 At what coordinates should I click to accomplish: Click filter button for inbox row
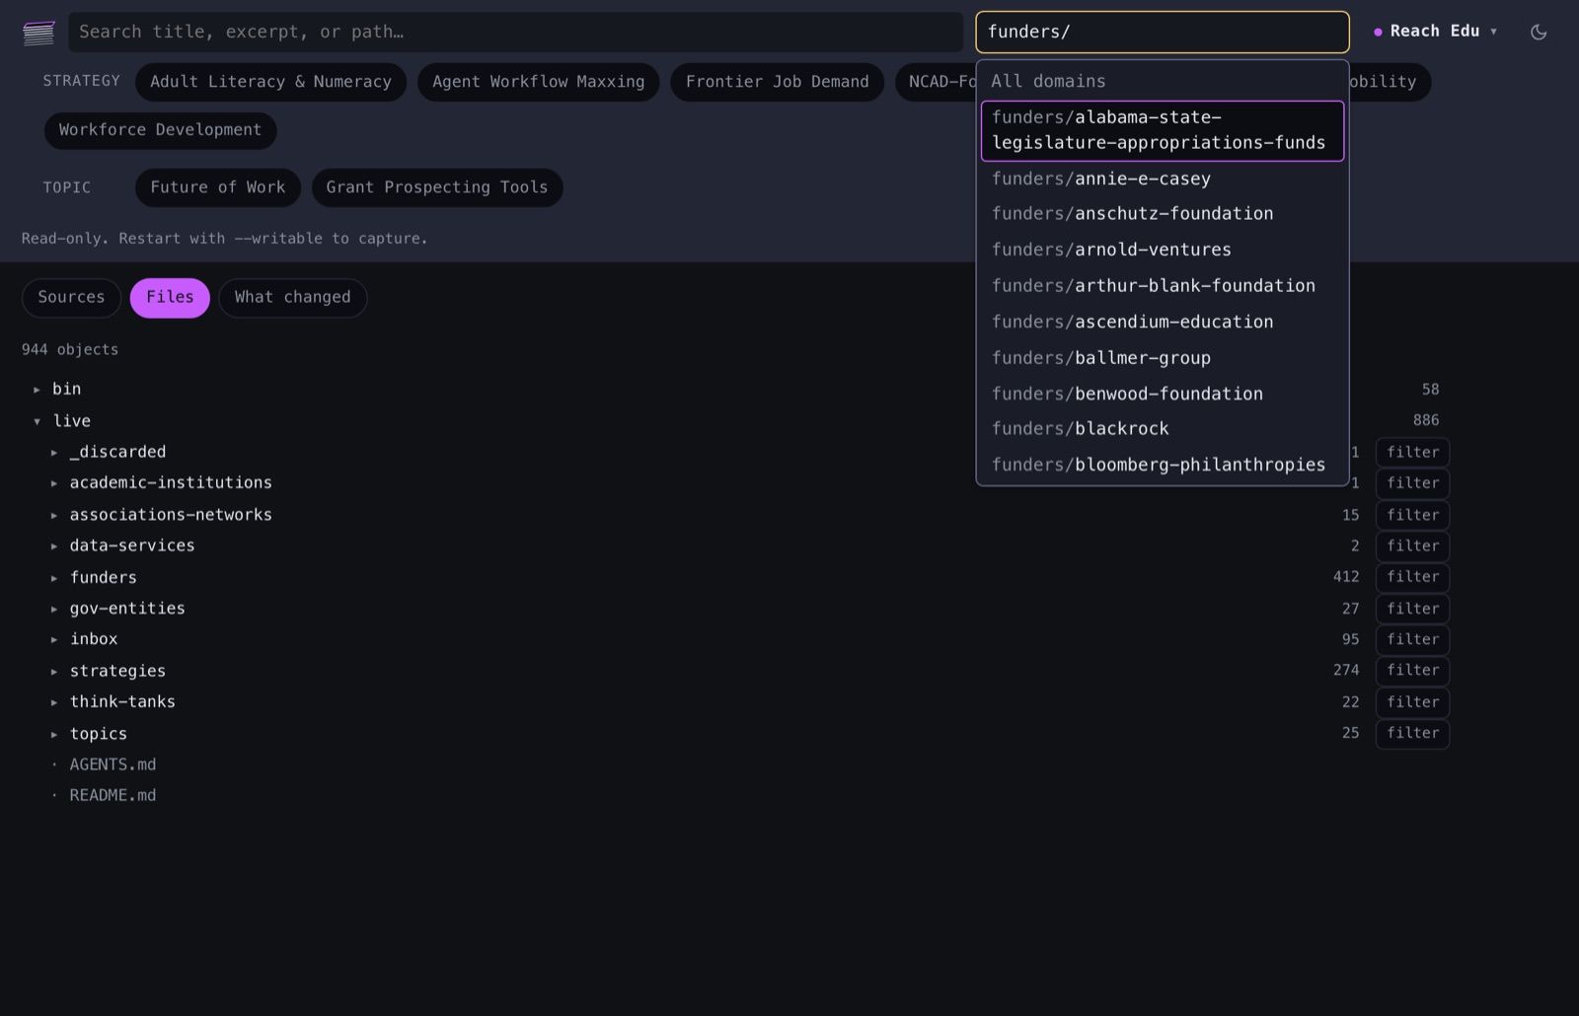pos(1412,640)
